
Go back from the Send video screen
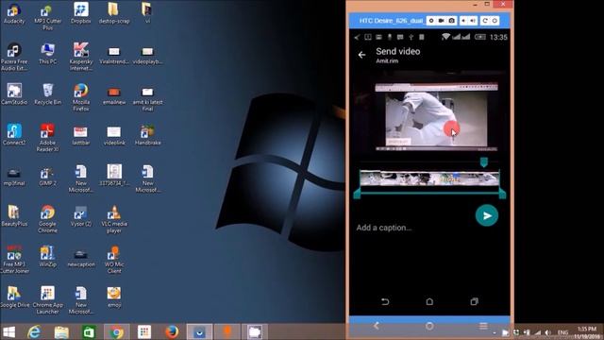(361, 55)
